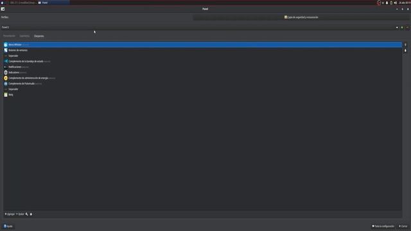The height and width of the screenshot is (231, 411).
Task: Switch to the Presentación tab
Action: point(9,36)
